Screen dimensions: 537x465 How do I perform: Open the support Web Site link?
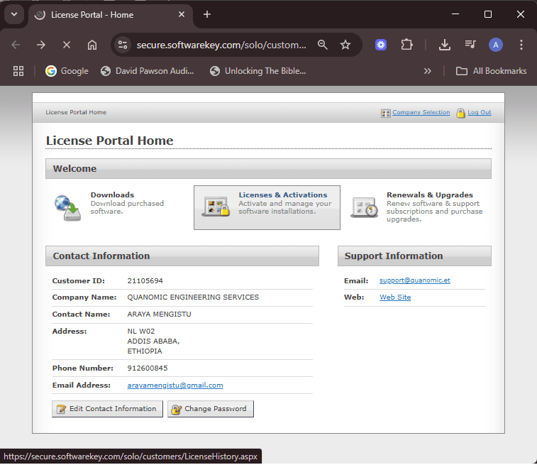click(395, 297)
